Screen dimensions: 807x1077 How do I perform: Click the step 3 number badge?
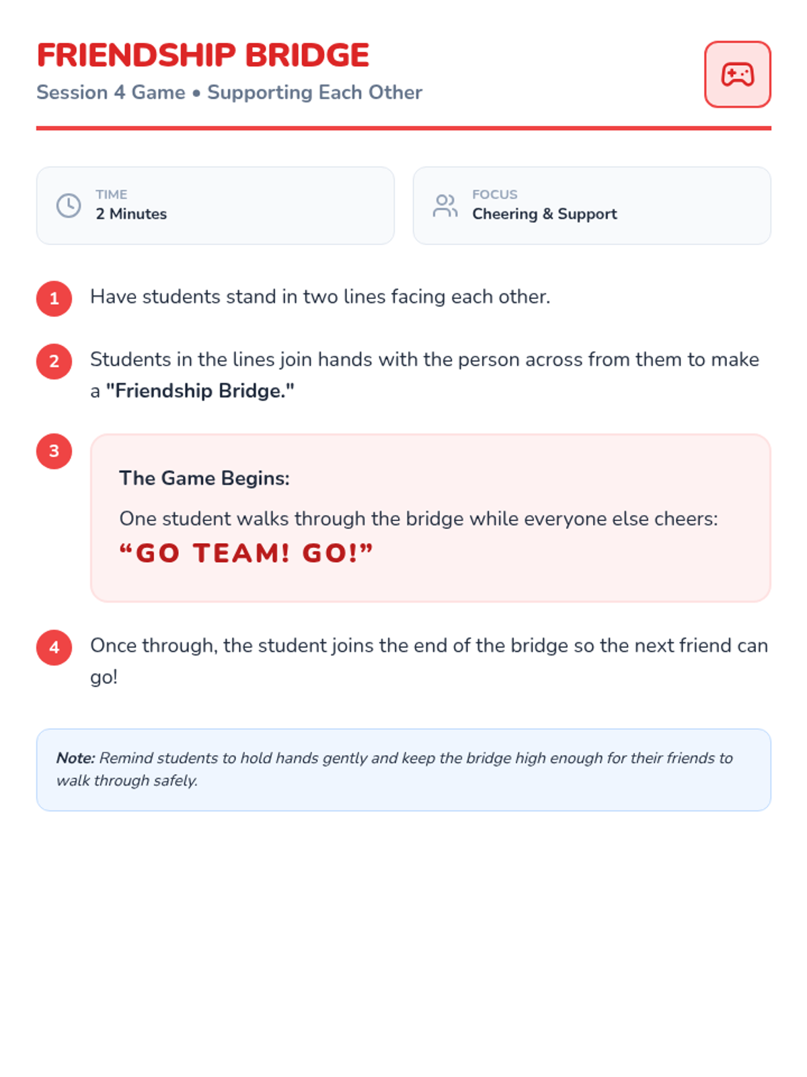pyautogui.click(x=54, y=451)
